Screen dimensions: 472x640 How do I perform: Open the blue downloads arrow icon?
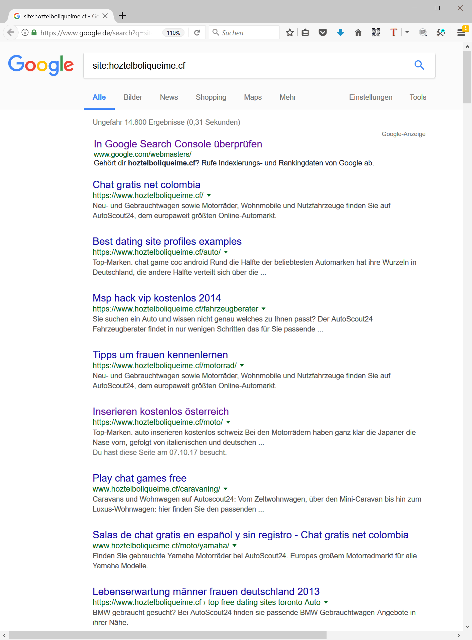[x=340, y=33]
